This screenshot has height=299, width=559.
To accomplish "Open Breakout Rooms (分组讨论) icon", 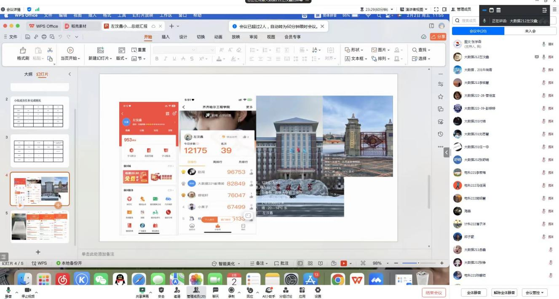I will click(x=286, y=290).
